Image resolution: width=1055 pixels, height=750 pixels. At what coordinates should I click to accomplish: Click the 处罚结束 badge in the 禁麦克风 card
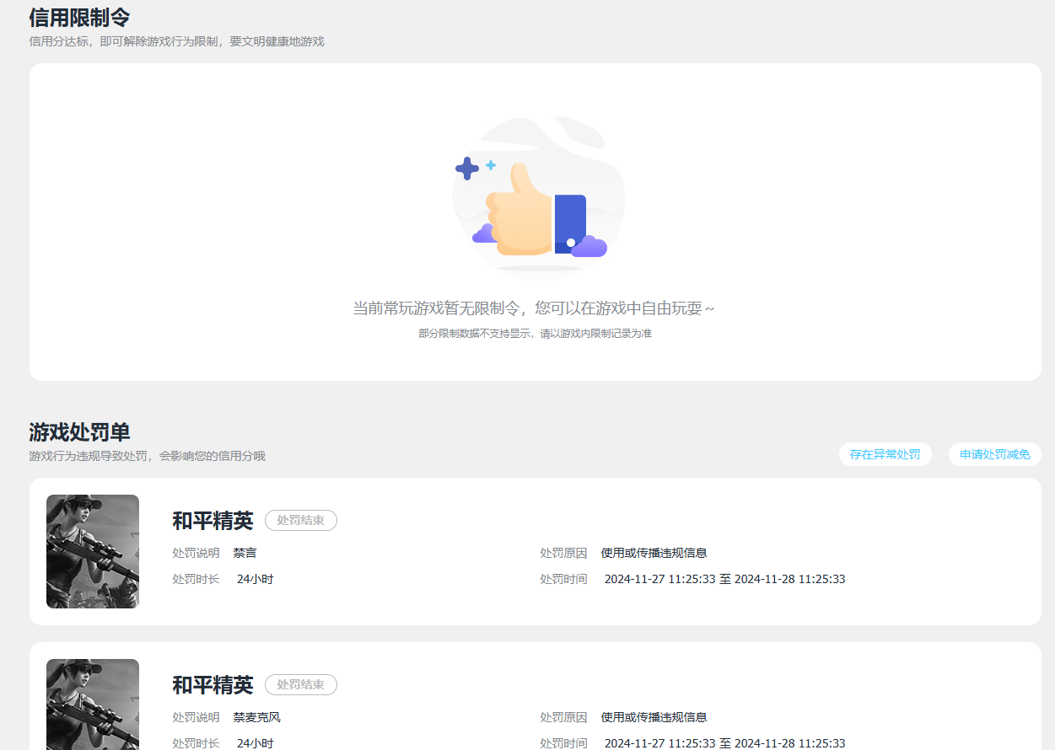pos(301,684)
